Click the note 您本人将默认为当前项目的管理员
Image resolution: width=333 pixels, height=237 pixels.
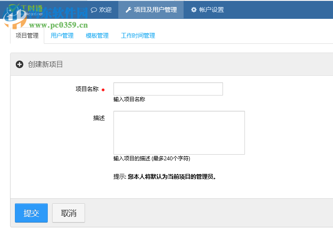[x=172, y=177]
